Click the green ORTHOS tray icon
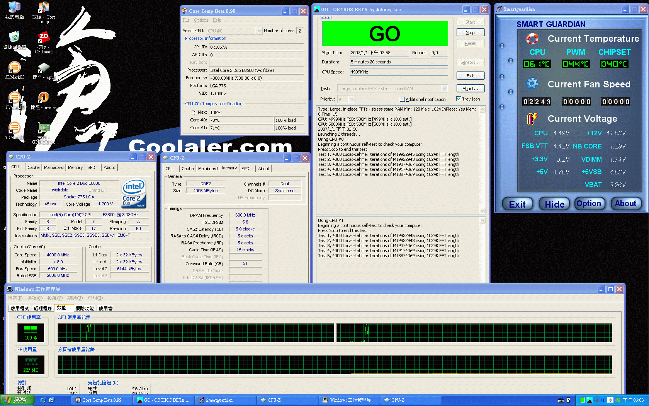The width and height of the screenshot is (649, 406). click(x=583, y=400)
